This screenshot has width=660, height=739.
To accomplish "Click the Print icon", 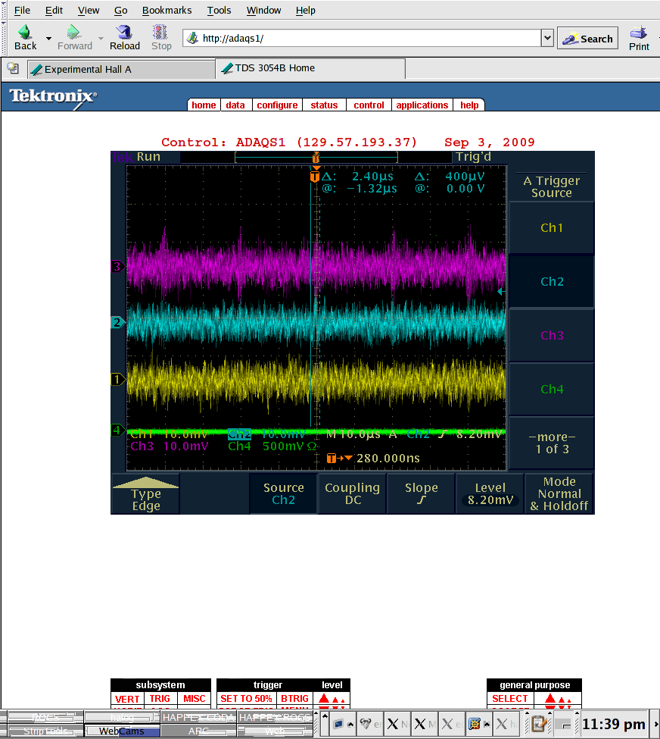I will click(639, 33).
